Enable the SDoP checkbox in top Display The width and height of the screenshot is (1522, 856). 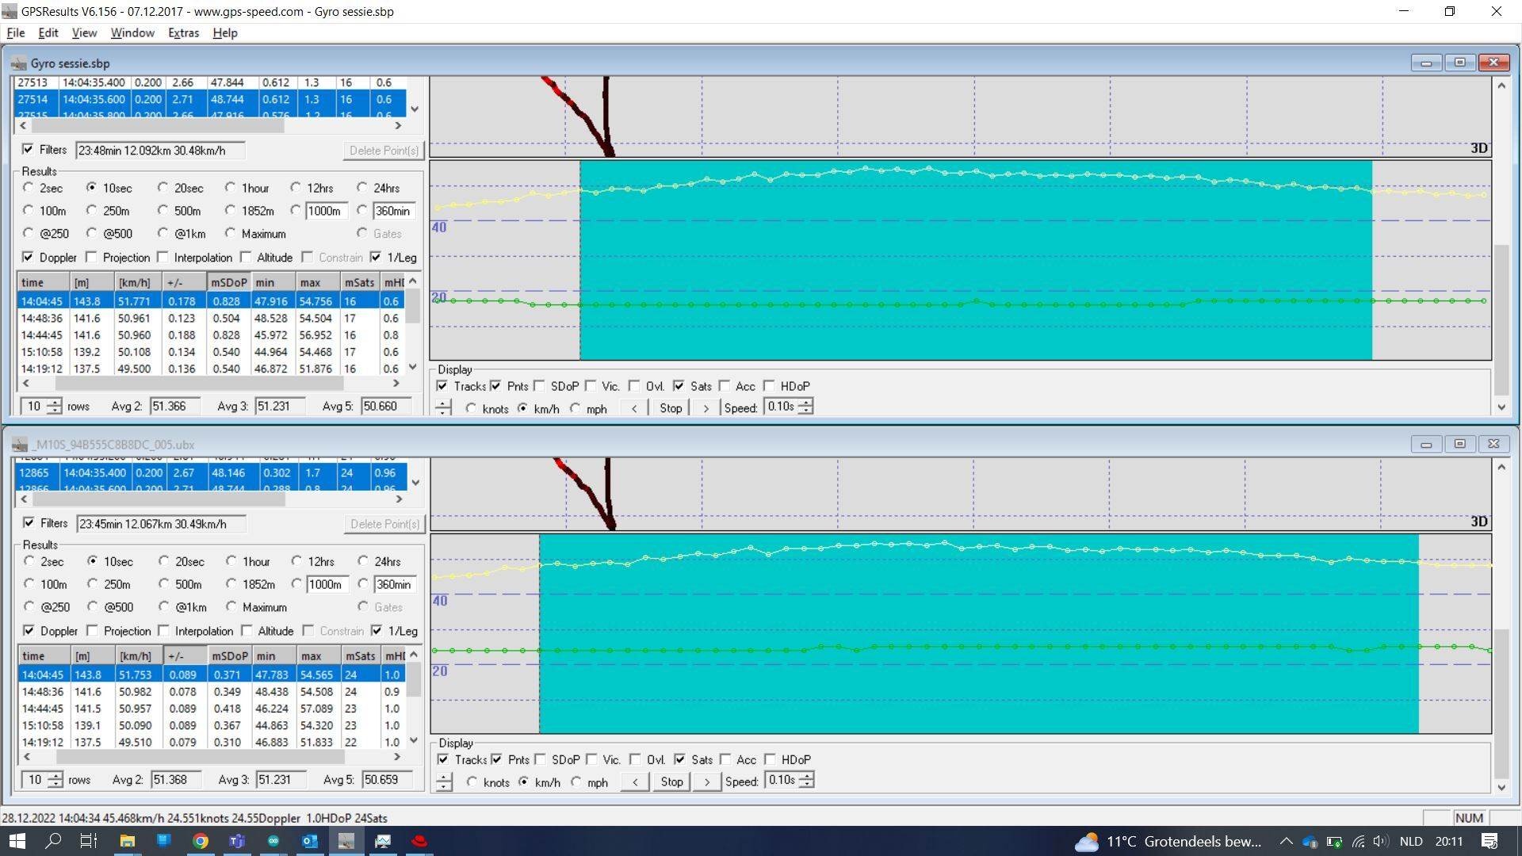click(540, 386)
